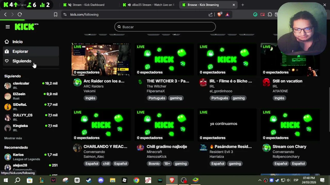The width and height of the screenshot is (330, 185).
Task: Go back in browser history
Action: (5, 14)
